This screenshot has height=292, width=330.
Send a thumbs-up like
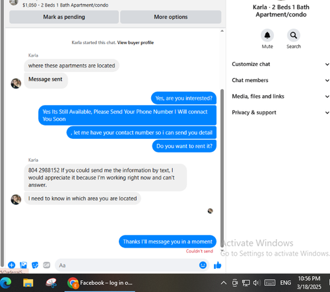pyautogui.click(x=217, y=265)
